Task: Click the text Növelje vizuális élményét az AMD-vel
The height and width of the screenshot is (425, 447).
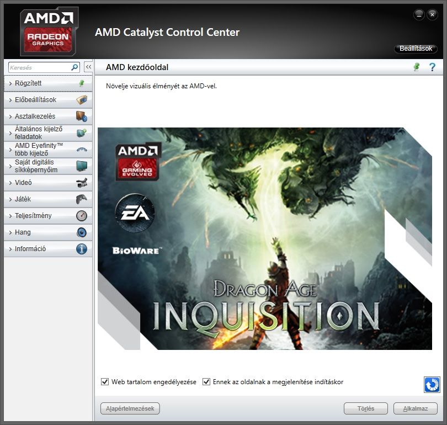Action: point(161,86)
